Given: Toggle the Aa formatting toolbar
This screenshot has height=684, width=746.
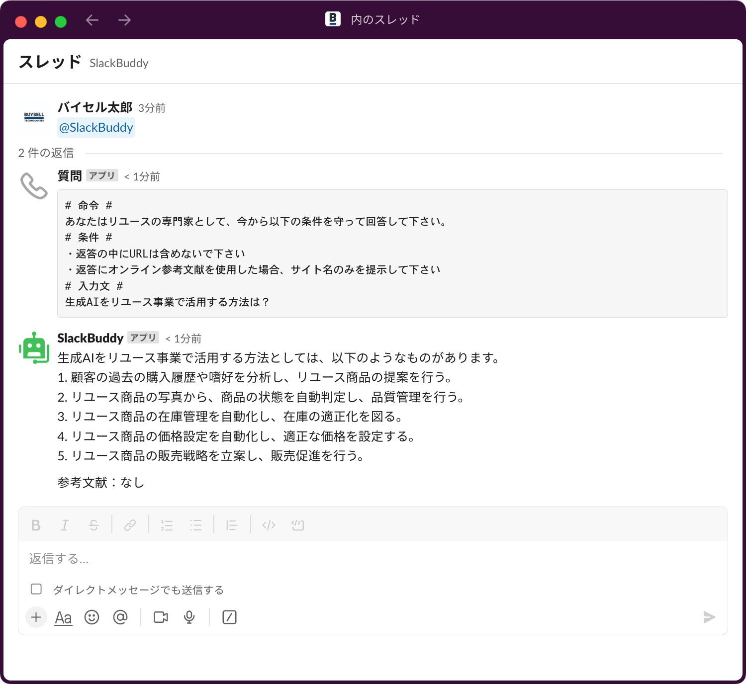Looking at the screenshot, I should tap(63, 617).
